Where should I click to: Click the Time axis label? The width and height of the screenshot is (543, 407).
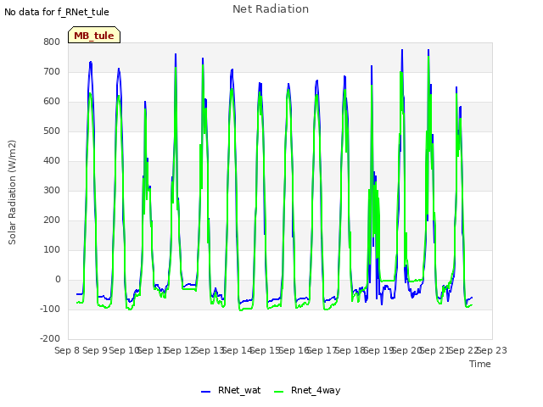coord(480,364)
